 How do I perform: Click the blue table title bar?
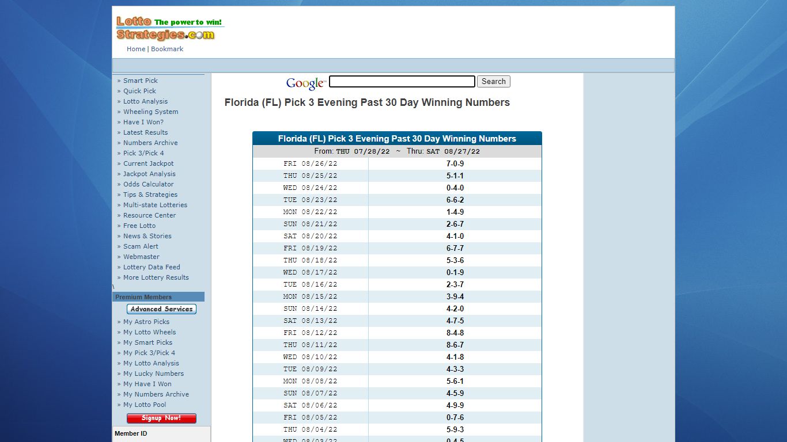click(397, 138)
